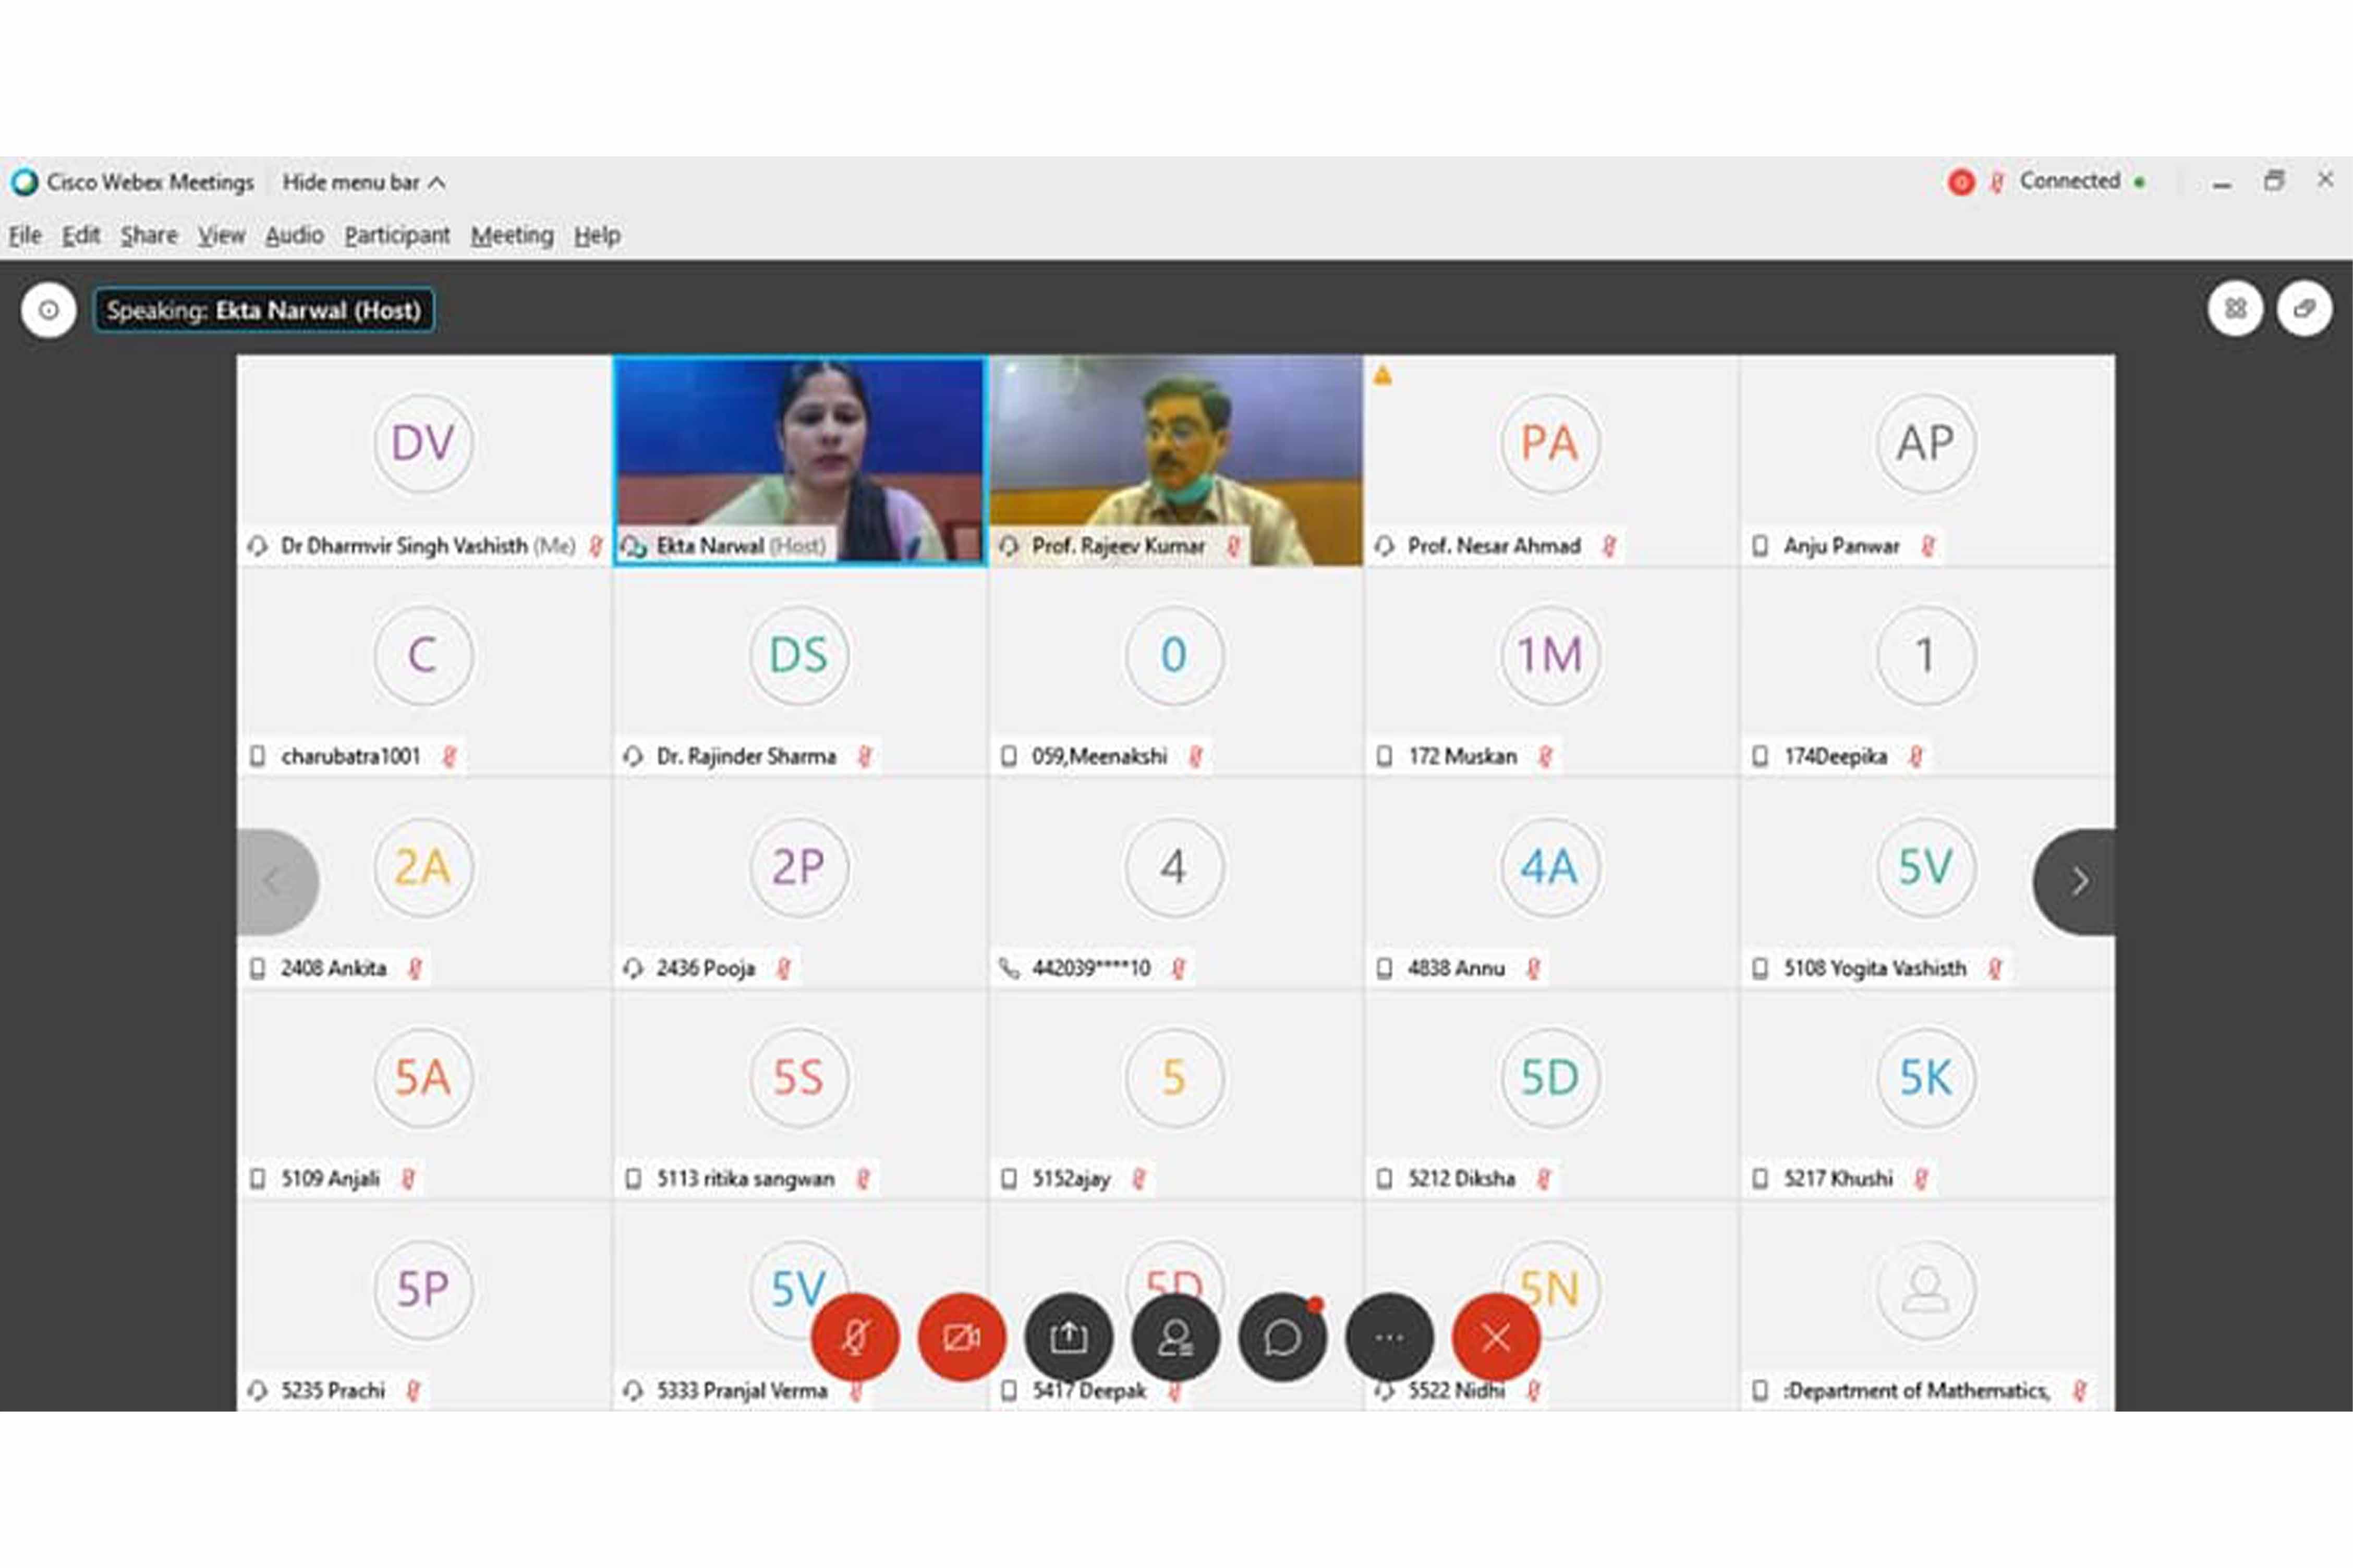Go to previous participants page arrow
This screenshot has width=2353, height=1568.
[x=274, y=881]
